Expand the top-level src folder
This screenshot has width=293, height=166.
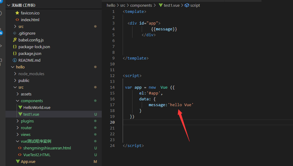coord(15,26)
